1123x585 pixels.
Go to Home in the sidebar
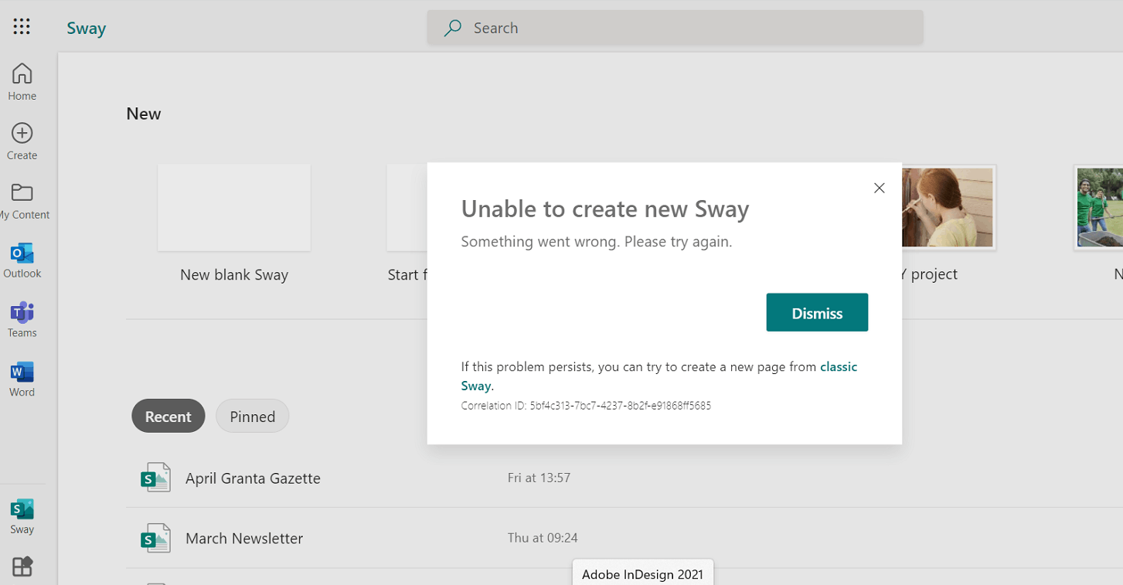pyautogui.click(x=22, y=82)
